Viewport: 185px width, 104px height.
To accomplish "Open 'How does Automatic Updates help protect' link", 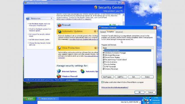I will pyautogui.click(x=83, y=39).
